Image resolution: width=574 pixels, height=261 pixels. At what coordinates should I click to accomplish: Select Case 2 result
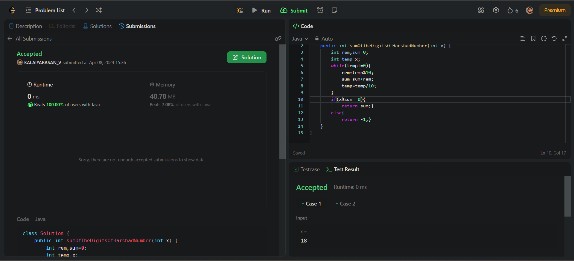[x=346, y=204]
